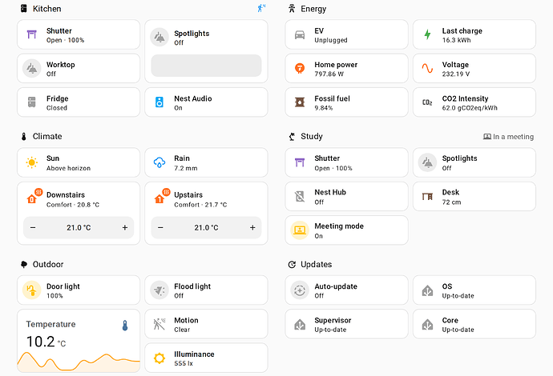The width and height of the screenshot is (553, 376).
Task: Toggle the Flood light icon
Action: pyautogui.click(x=159, y=290)
